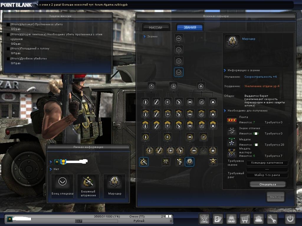Select laurel pistol rank icon
The height and width of the screenshot is (226, 302).
tap(180, 151)
